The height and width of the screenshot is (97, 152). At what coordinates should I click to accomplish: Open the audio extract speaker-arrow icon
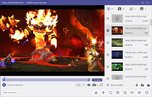[132, 92]
